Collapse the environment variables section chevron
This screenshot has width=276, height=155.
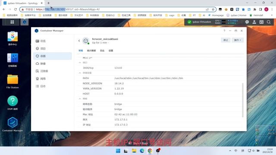tap(80, 73)
